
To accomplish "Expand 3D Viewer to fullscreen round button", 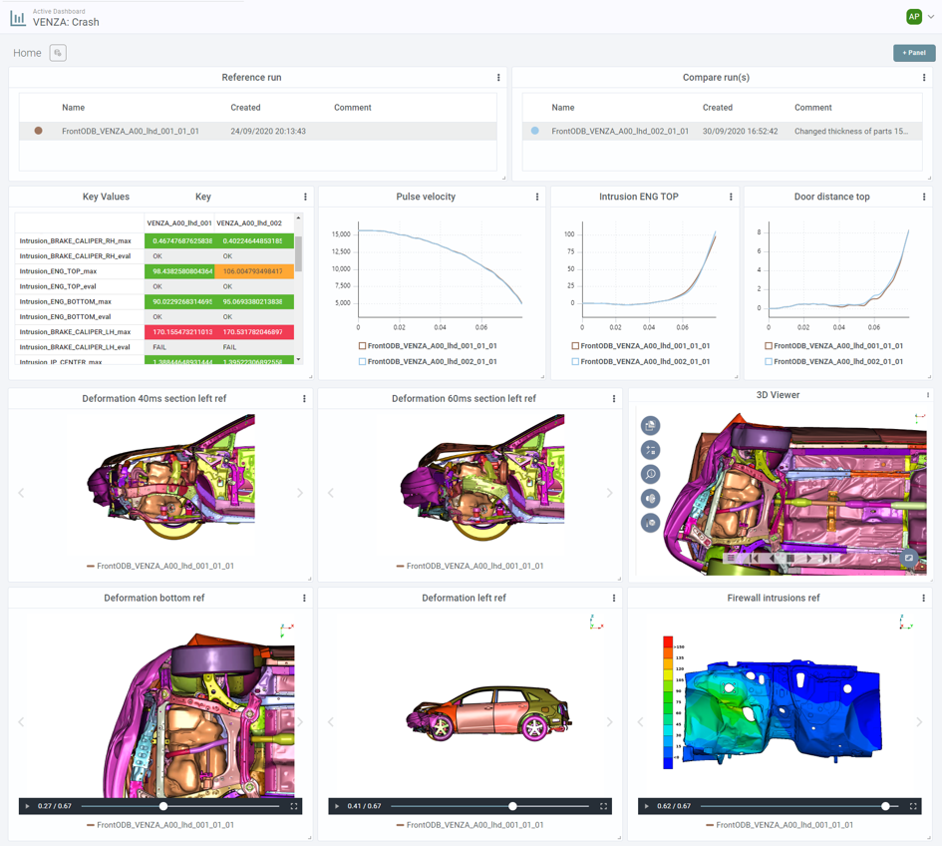I will pyautogui.click(x=909, y=558).
